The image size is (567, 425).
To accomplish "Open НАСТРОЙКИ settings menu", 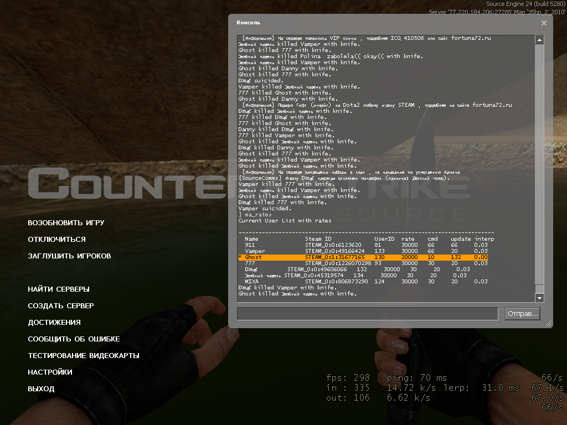I will pos(50,372).
